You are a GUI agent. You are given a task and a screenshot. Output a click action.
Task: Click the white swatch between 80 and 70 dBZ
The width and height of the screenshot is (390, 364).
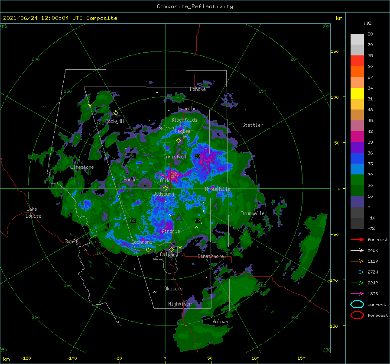tap(357, 39)
